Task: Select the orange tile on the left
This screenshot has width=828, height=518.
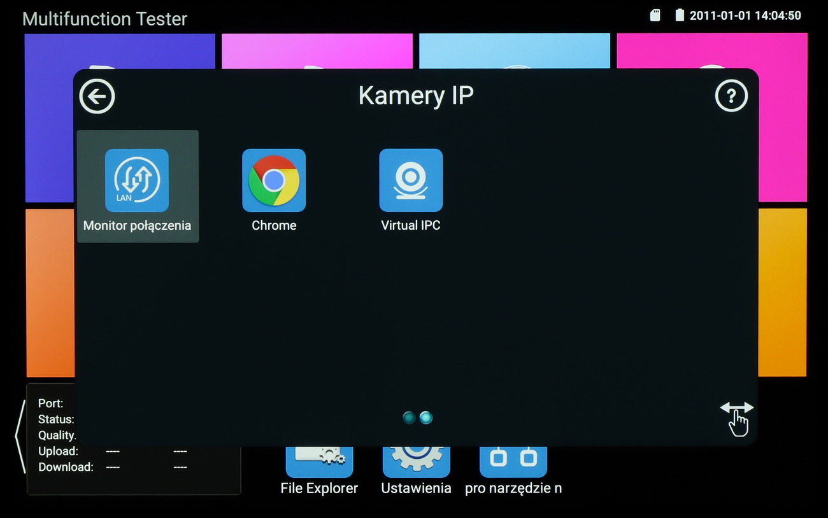Action: click(x=50, y=293)
